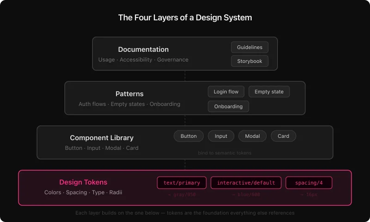This screenshot has width=370, height=222.
Task: Click the '→ blue/600' token value
Action: [246, 195]
